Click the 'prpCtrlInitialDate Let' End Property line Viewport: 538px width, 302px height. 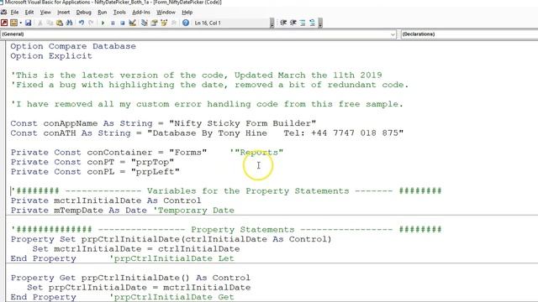tap(122, 258)
